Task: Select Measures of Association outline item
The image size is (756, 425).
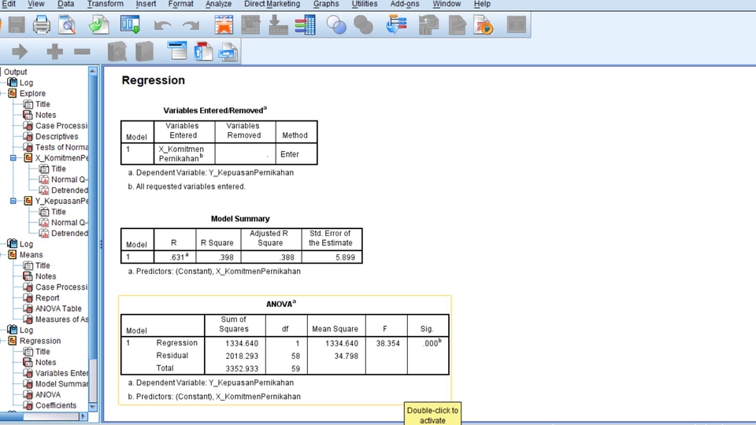Action: tap(61, 320)
